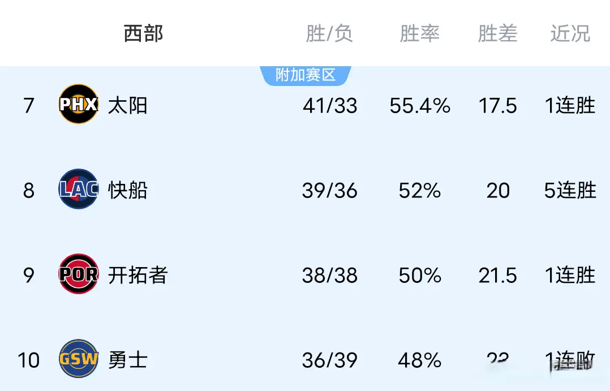Tap the Trail Blazers POR logo

coord(79,275)
